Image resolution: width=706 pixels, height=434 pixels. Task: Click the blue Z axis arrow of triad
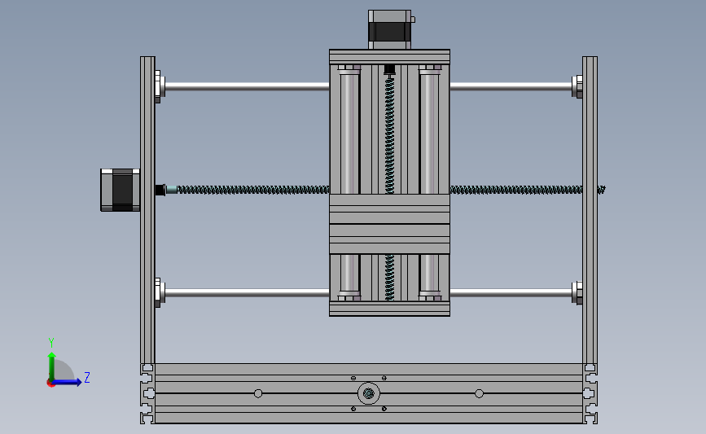click(67, 382)
